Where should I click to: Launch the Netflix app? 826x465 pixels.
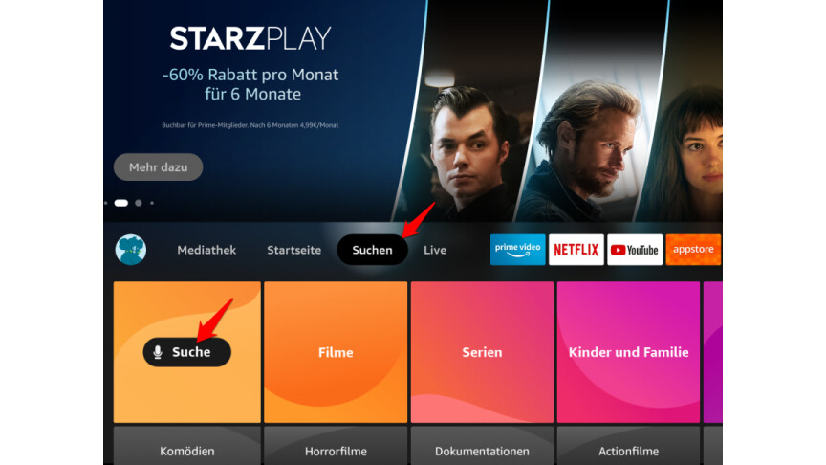576,250
